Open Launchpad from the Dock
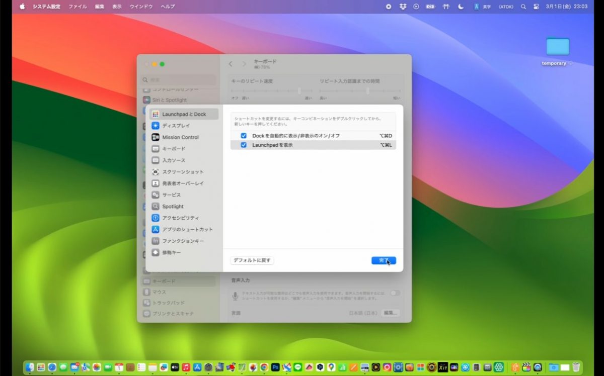Viewport: 604px width, 376px height. [41, 367]
